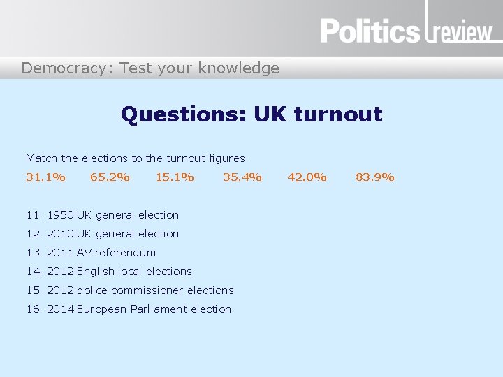
Task: Click question number 11
Action: (x=34, y=215)
